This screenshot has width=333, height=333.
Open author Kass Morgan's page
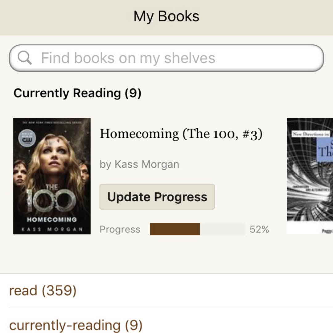(x=139, y=164)
